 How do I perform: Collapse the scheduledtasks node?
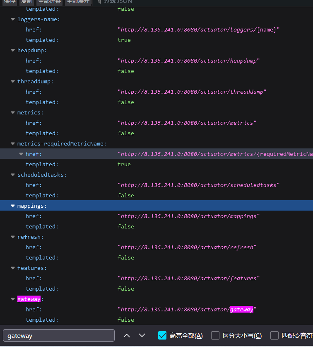13,175
